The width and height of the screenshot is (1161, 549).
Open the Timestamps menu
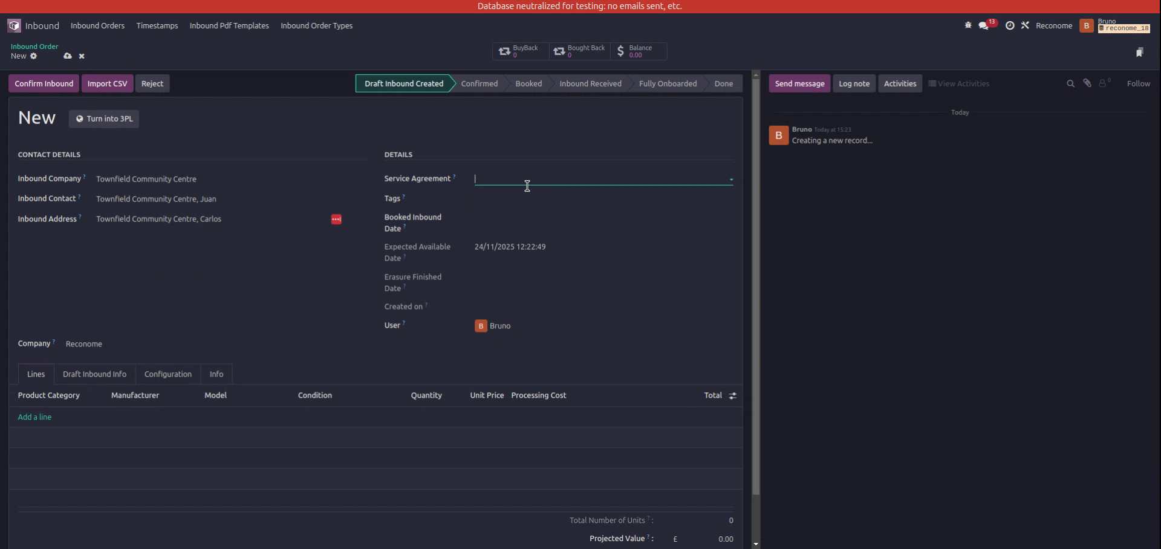pyautogui.click(x=157, y=25)
